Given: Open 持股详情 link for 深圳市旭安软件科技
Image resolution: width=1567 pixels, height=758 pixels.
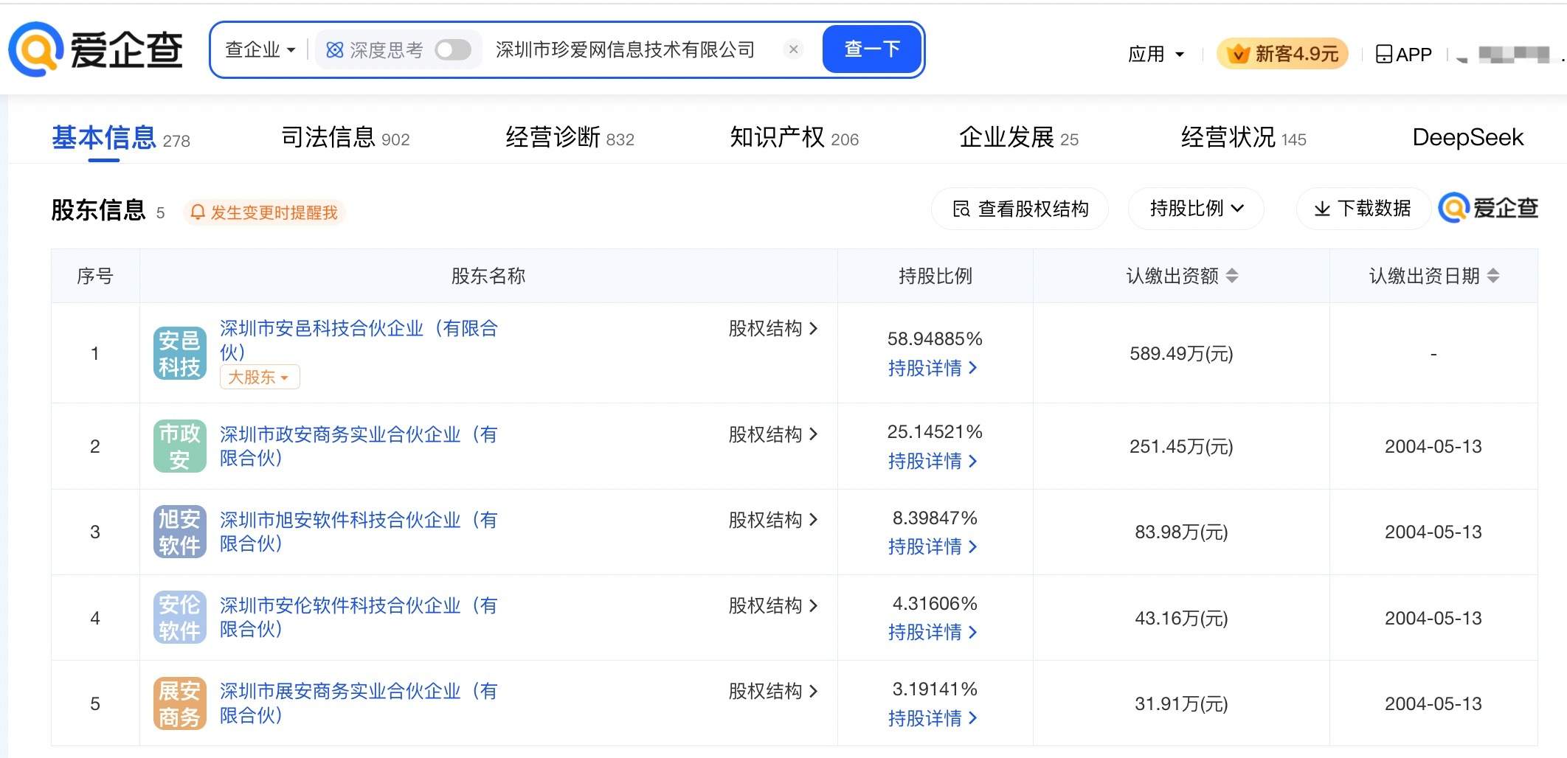Looking at the screenshot, I should tap(932, 546).
